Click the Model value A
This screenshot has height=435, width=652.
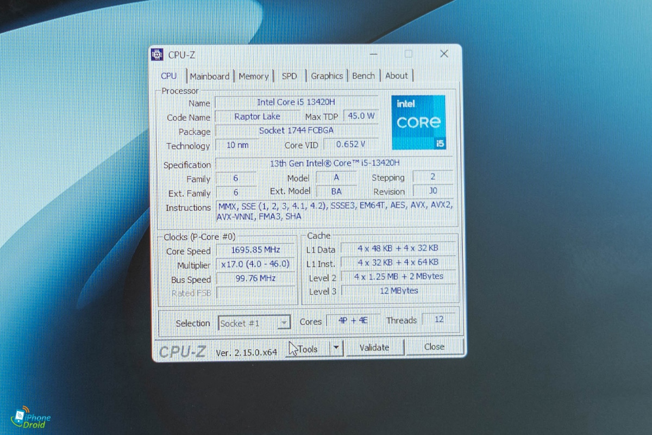pyautogui.click(x=336, y=177)
